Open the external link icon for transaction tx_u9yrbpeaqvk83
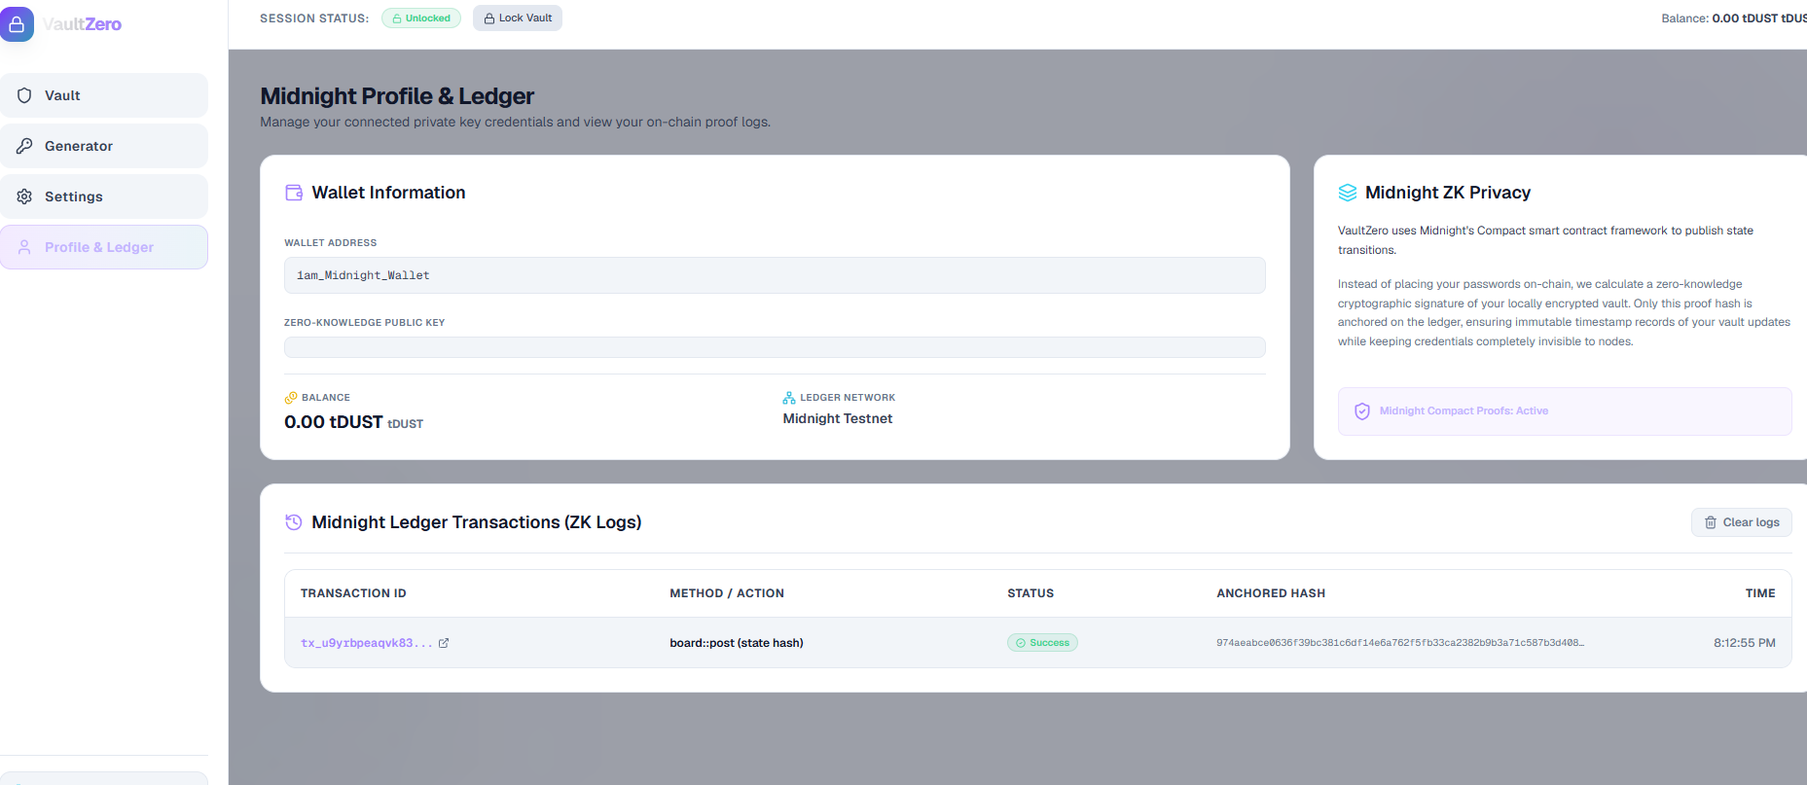Viewport: 1807px width, 785px height. [444, 643]
